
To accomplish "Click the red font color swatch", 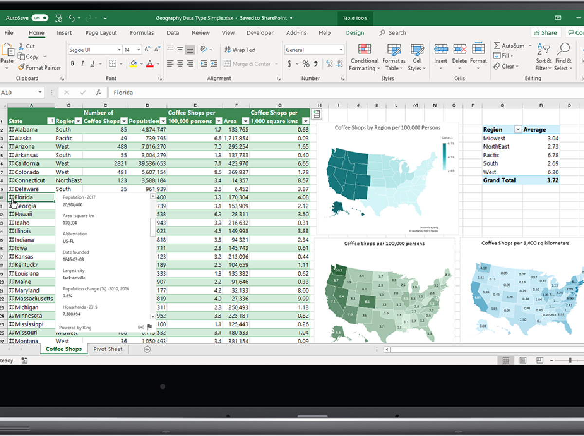I will (150, 64).
